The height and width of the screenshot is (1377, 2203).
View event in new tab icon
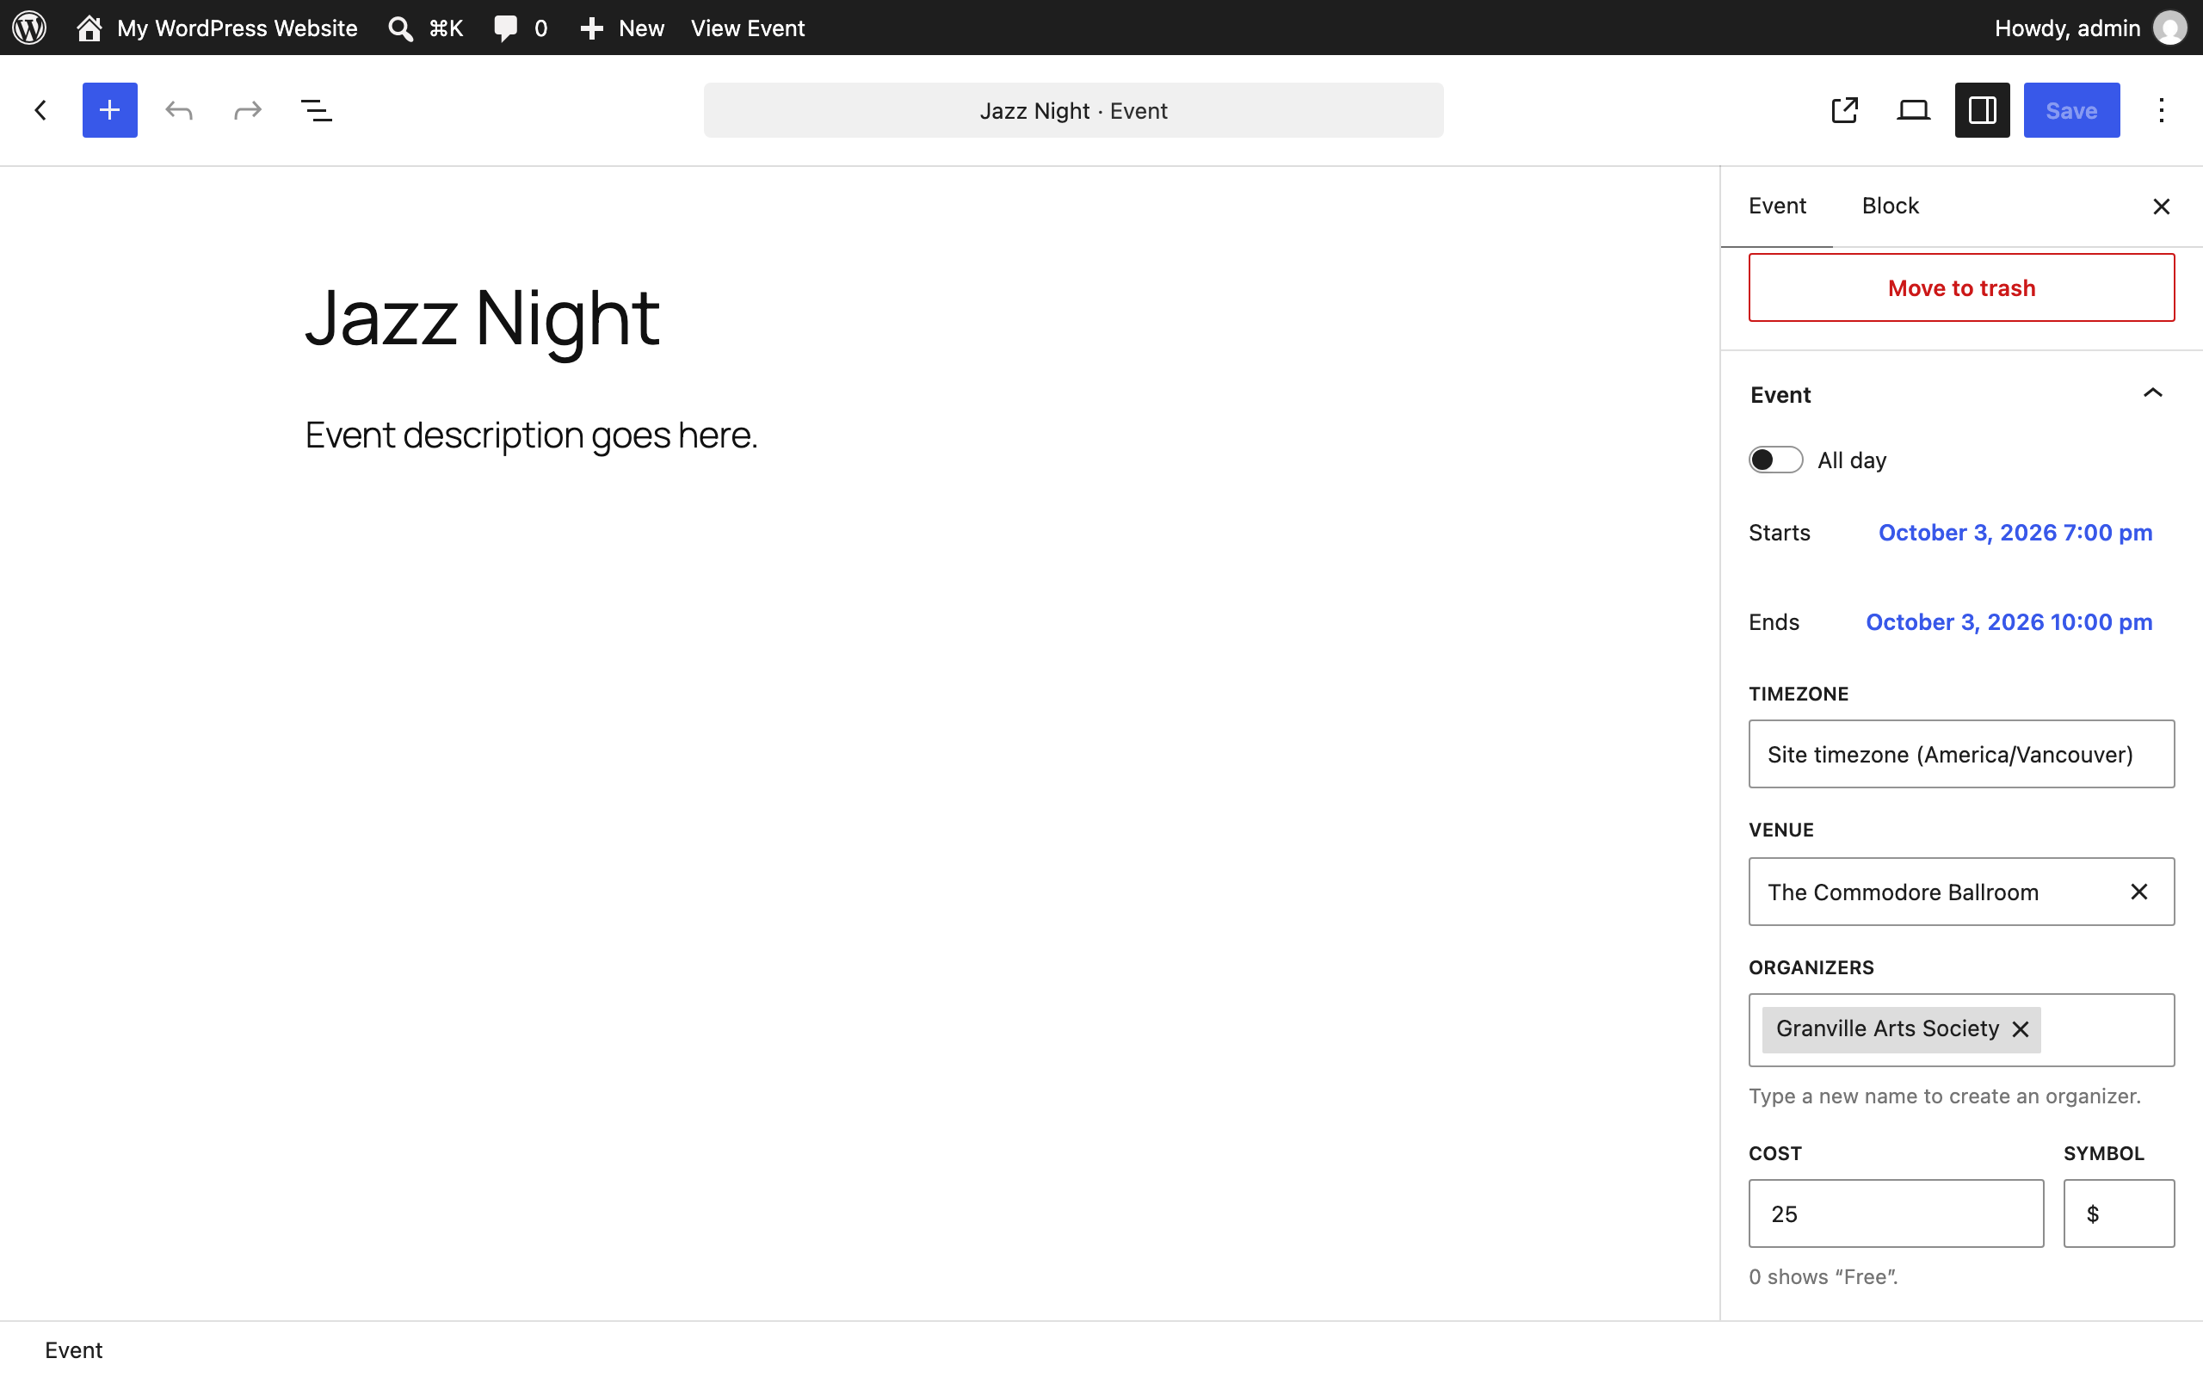click(1844, 110)
